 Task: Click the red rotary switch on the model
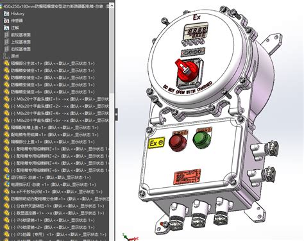click(186, 70)
